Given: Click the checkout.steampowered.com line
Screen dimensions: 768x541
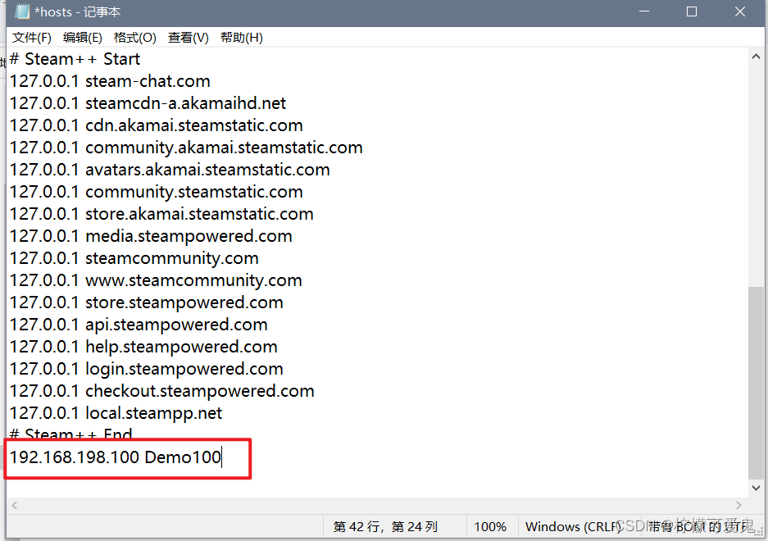Looking at the screenshot, I should point(162,391).
